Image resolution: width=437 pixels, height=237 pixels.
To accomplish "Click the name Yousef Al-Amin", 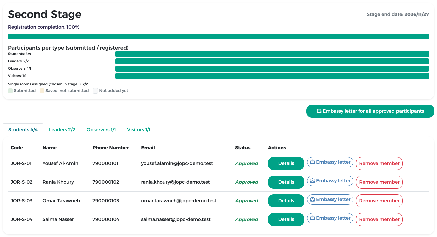I will (x=60, y=163).
